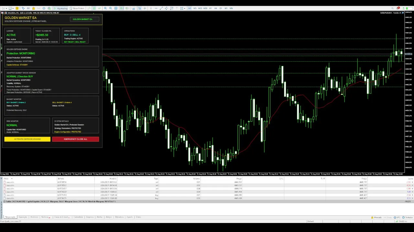Switch chart to W1 timeframe
Viewport: 414px width, 232px height.
coord(226,8)
